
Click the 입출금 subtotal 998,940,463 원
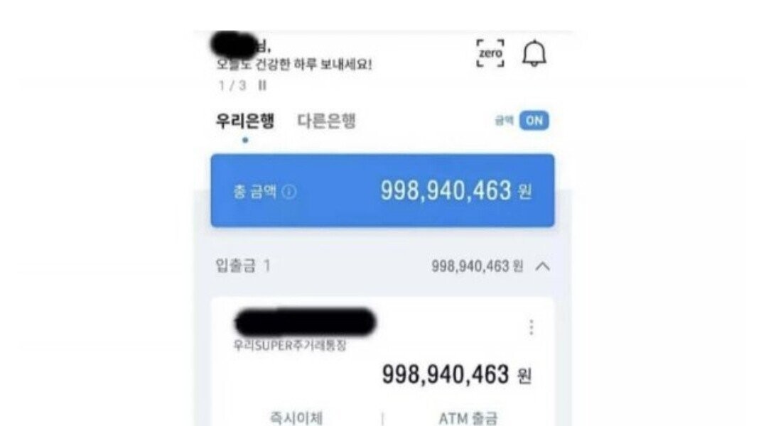478,266
